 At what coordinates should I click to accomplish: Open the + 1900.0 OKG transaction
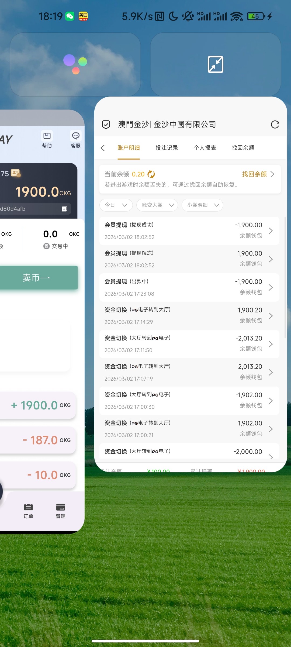click(x=40, y=405)
